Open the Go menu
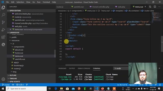163x91 pixels. tap(34, 2)
